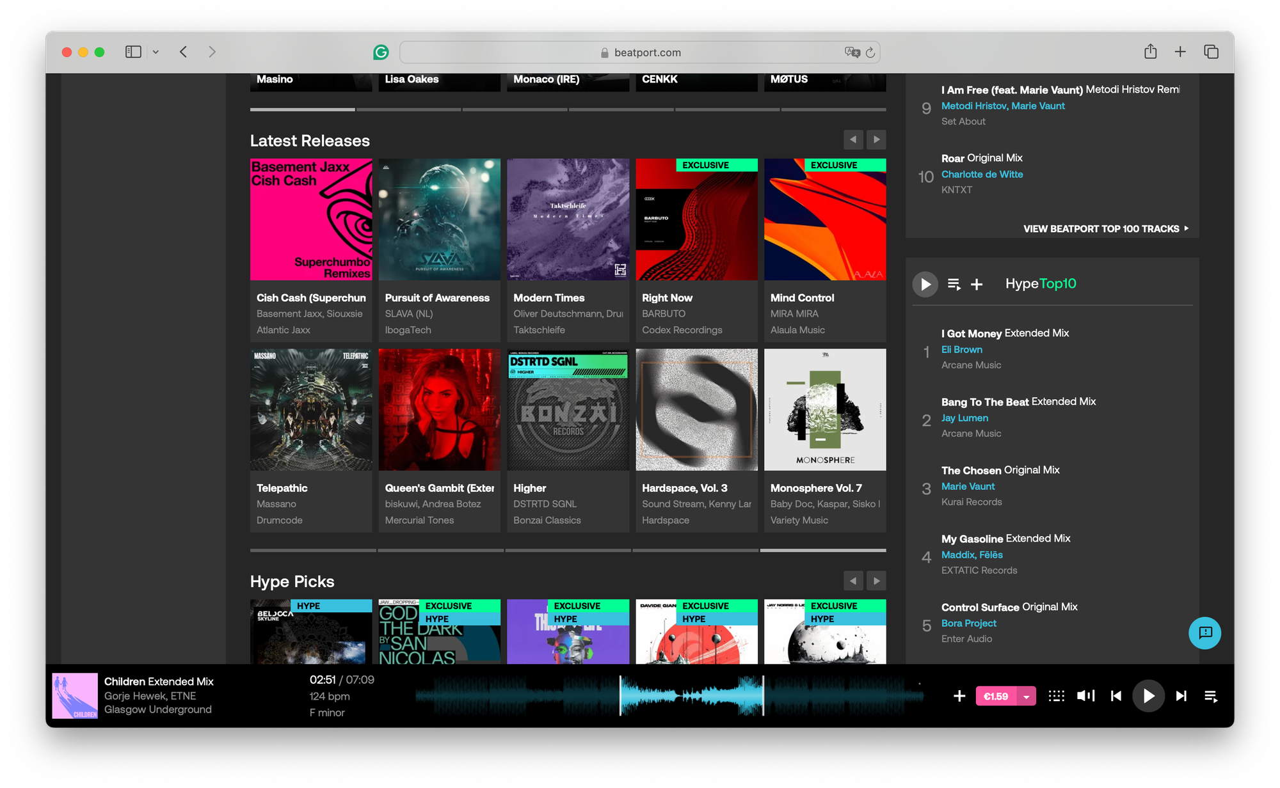Buy the track for €1.59
Screen dimensions: 1280x788
point(995,697)
